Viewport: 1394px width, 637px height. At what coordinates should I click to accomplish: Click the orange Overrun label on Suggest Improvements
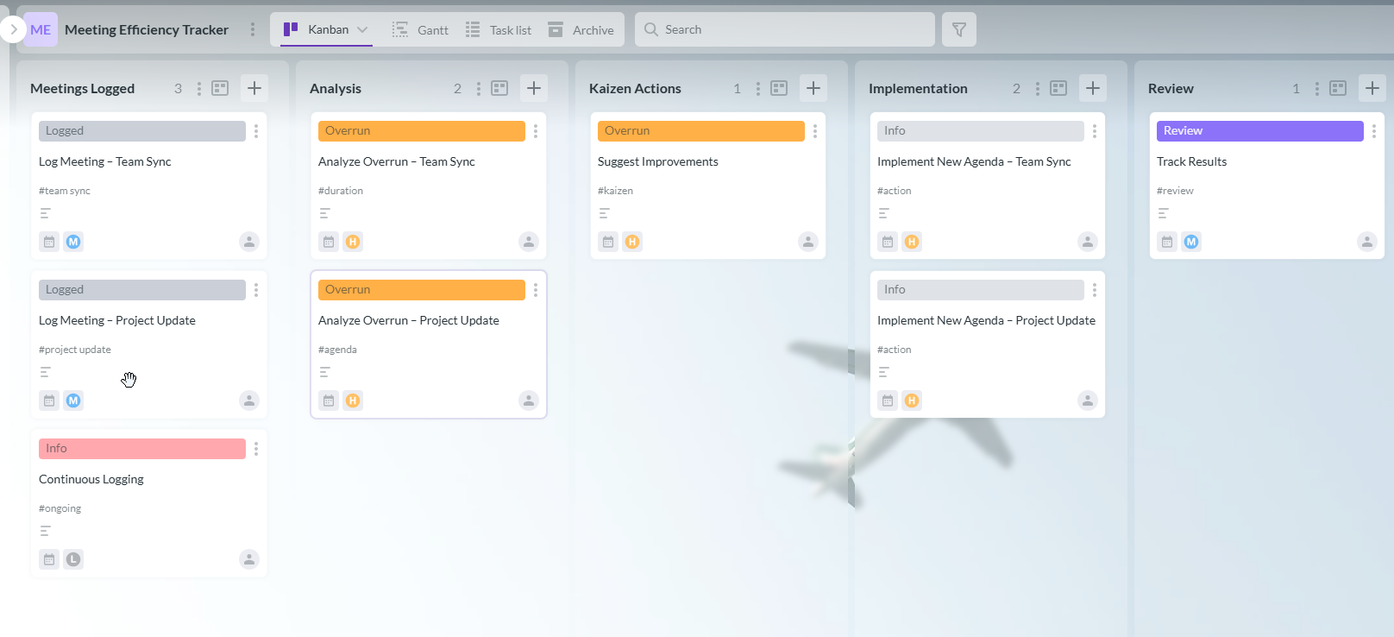(x=701, y=131)
